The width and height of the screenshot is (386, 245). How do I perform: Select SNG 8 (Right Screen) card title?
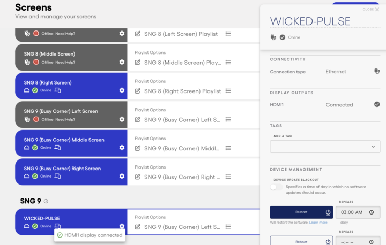click(48, 82)
